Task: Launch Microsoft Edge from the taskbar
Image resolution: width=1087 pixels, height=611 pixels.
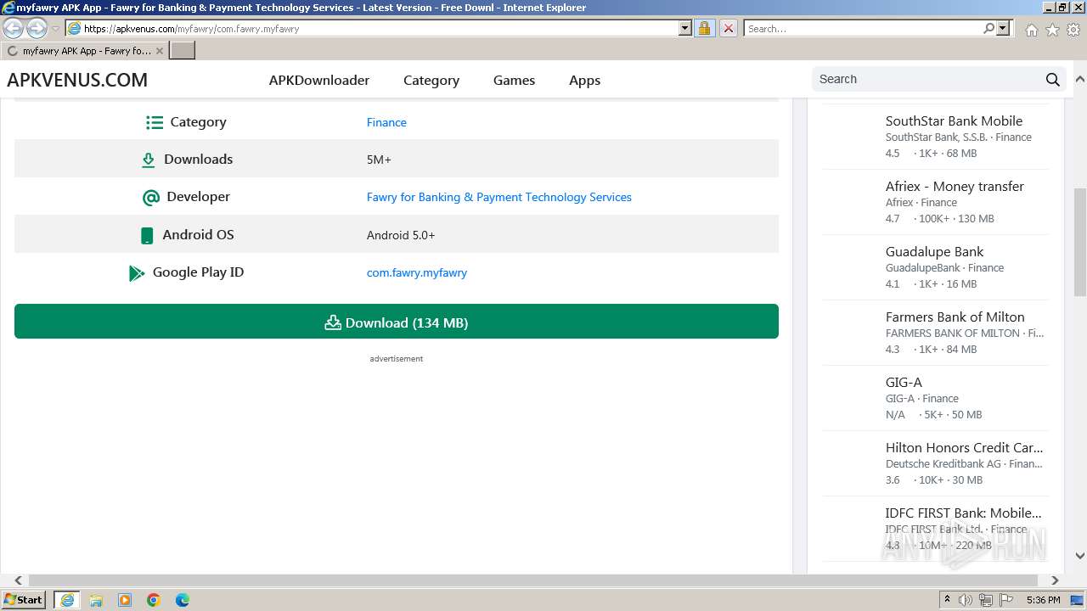Action: point(183,600)
